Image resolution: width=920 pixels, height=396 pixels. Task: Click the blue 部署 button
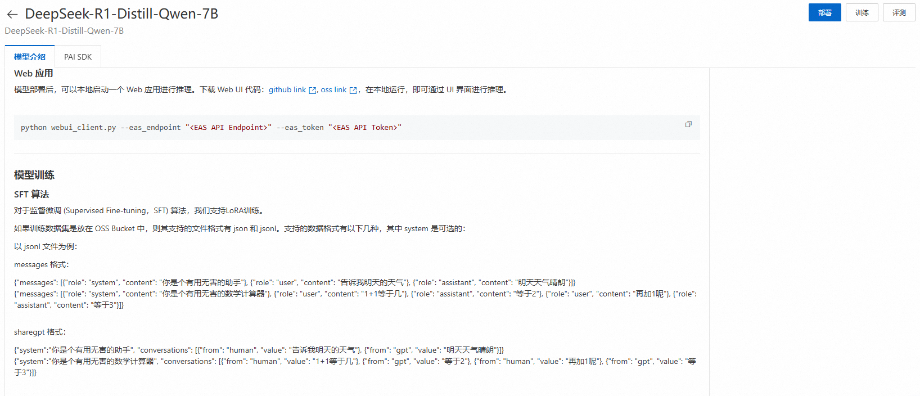(x=825, y=12)
